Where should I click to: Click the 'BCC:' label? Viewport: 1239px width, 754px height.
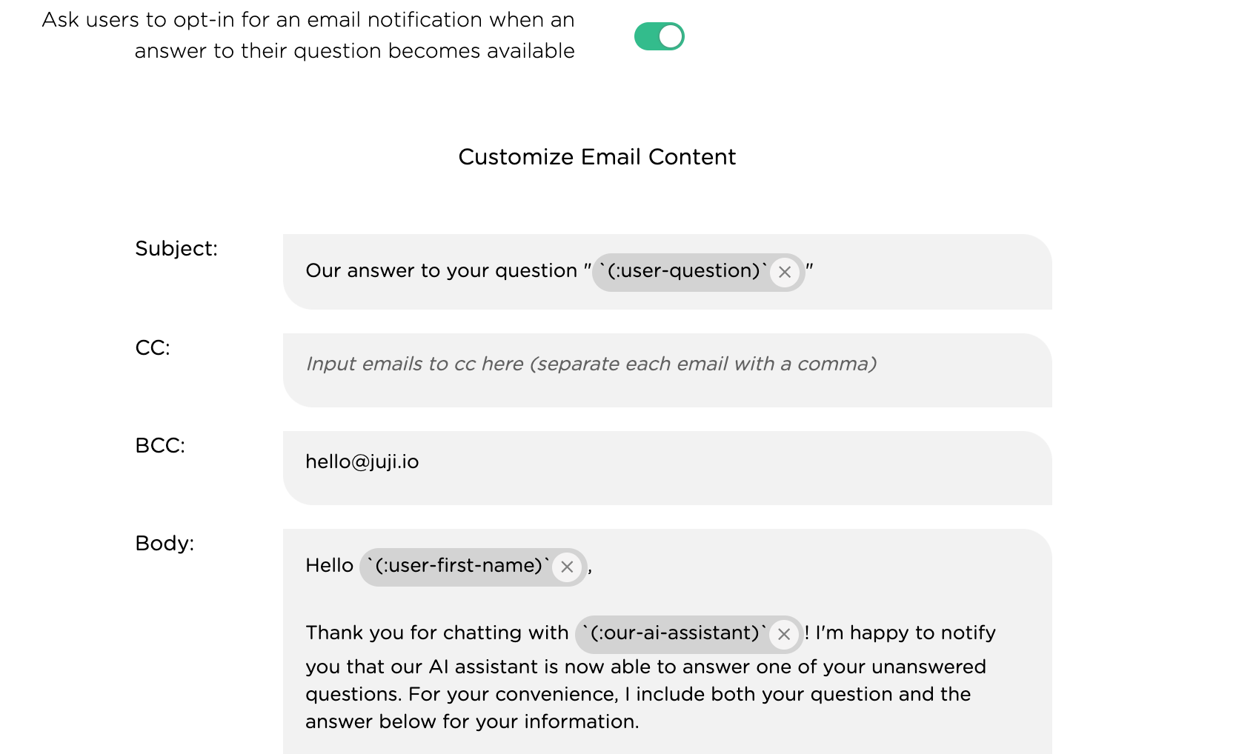[x=160, y=446]
